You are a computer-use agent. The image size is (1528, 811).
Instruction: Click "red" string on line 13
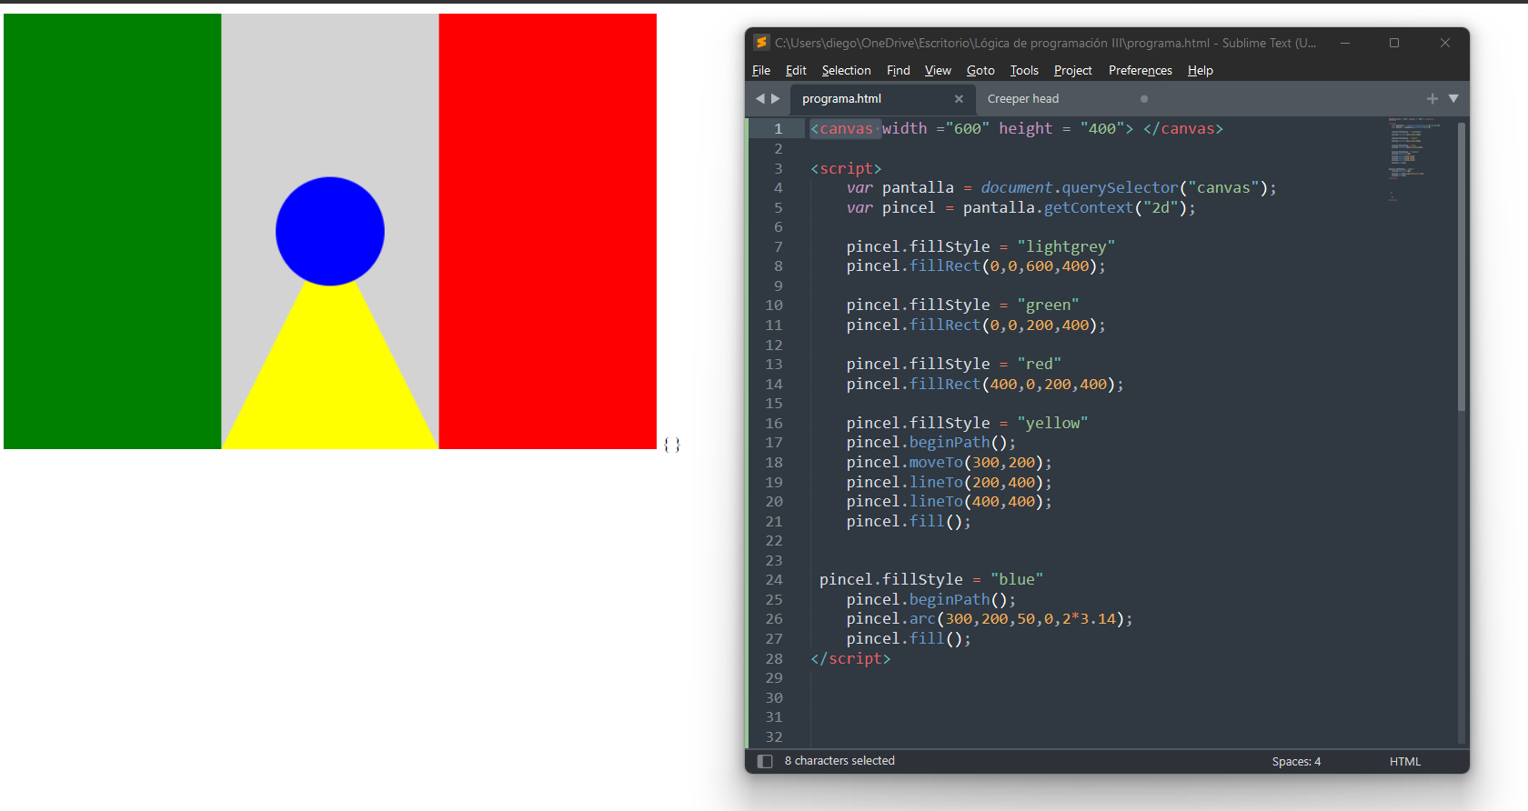1039,365
